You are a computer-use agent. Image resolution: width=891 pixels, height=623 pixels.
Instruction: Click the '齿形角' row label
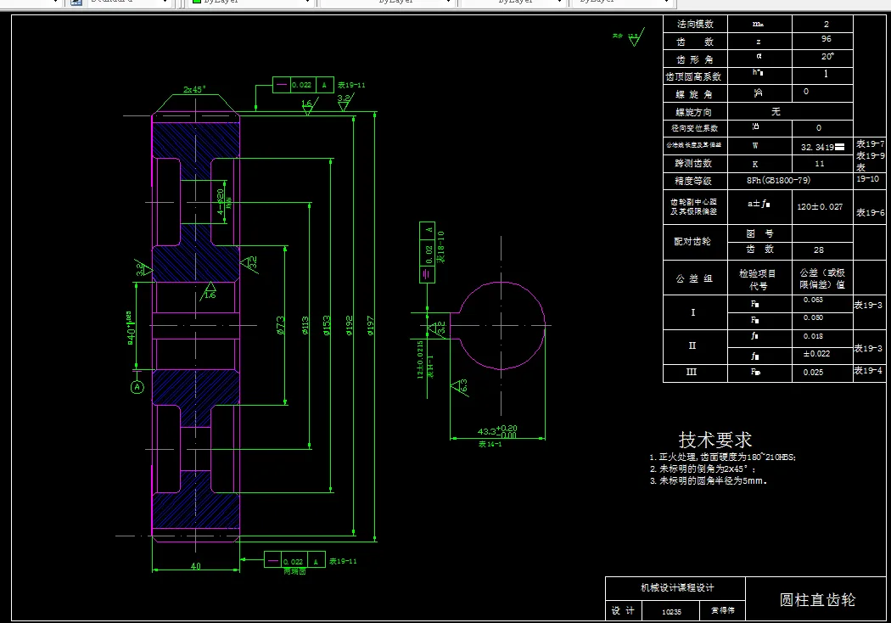pyautogui.click(x=694, y=59)
